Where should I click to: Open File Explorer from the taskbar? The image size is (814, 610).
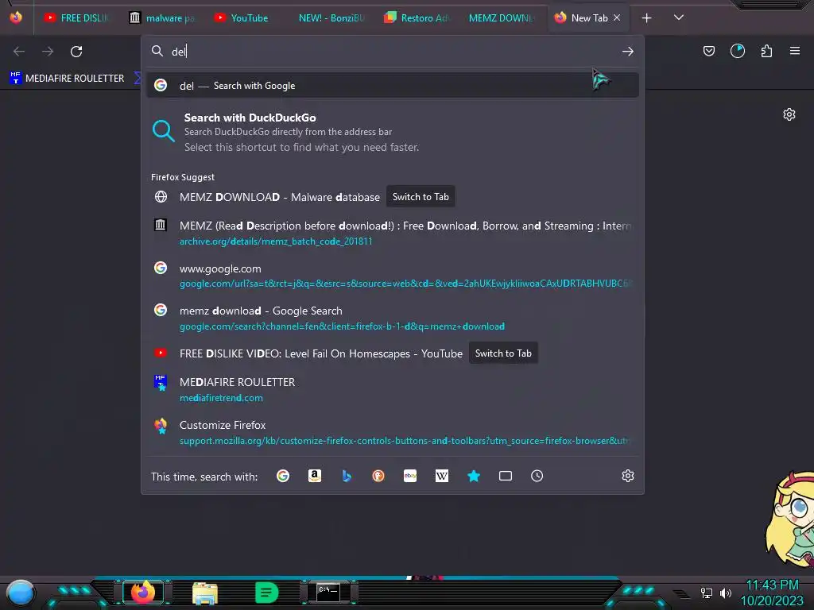pyautogui.click(x=205, y=593)
